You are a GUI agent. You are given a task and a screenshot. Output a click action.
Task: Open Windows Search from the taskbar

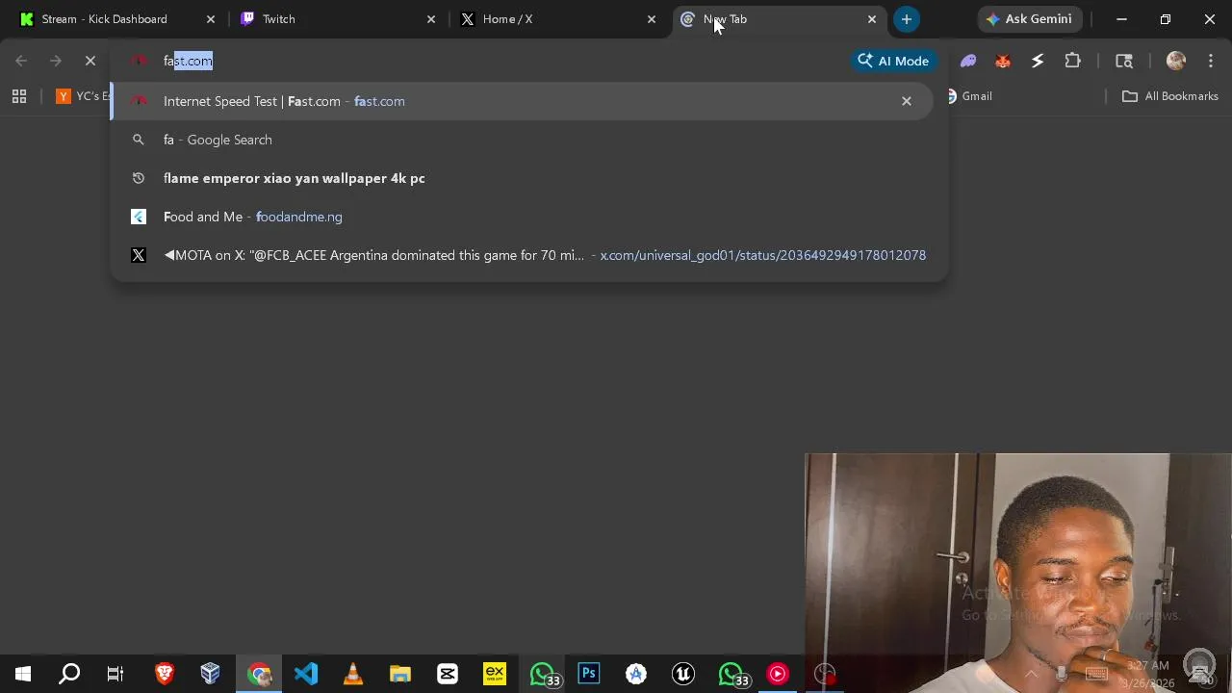(x=69, y=674)
